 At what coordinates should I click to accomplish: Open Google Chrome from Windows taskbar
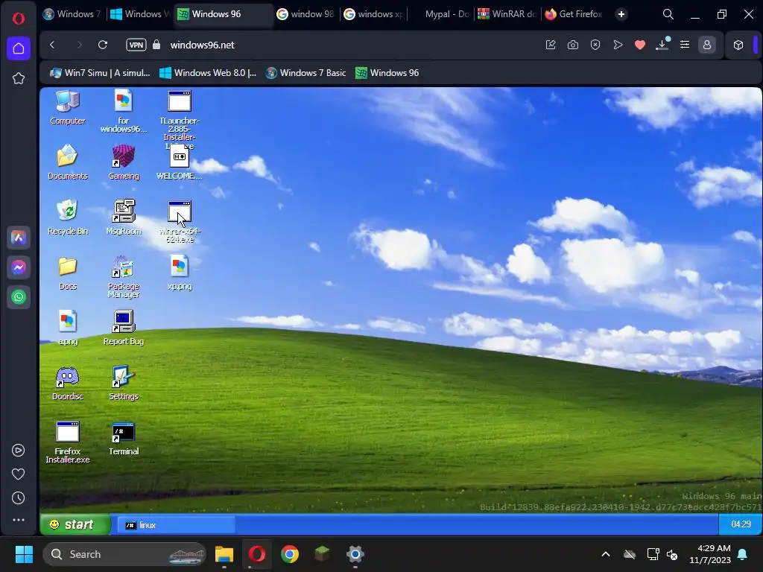pyautogui.click(x=290, y=554)
